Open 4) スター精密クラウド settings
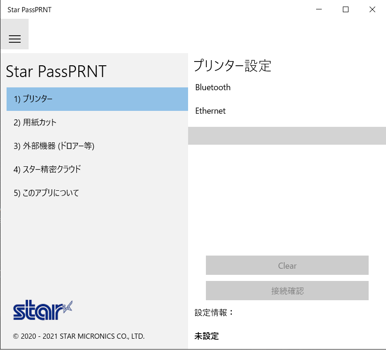 tap(97, 170)
